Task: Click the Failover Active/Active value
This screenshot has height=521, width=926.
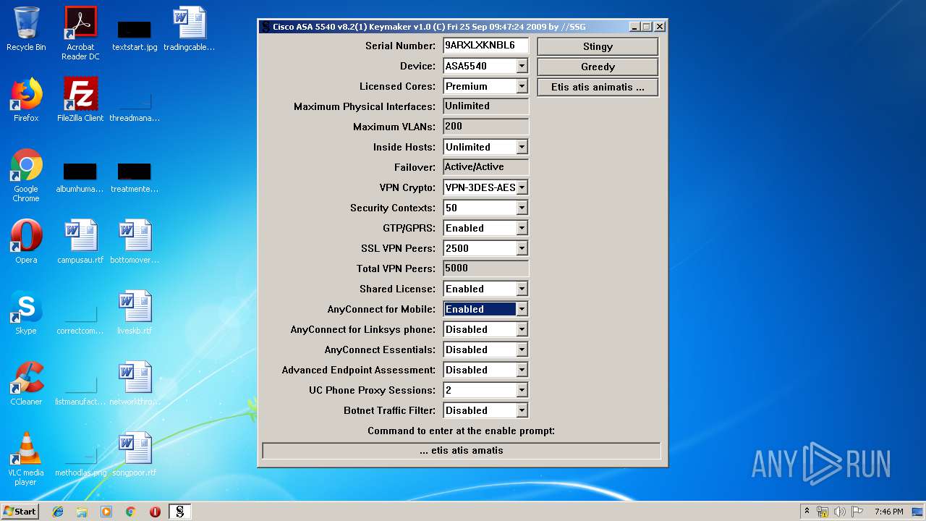Action: click(485, 166)
